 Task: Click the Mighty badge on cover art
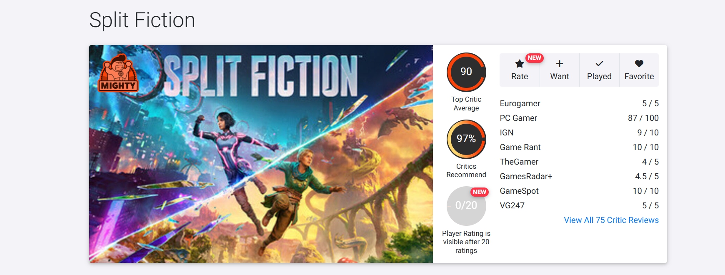(x=118, y=73)
